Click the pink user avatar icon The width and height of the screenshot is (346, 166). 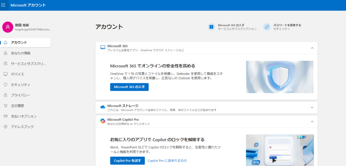8,27
